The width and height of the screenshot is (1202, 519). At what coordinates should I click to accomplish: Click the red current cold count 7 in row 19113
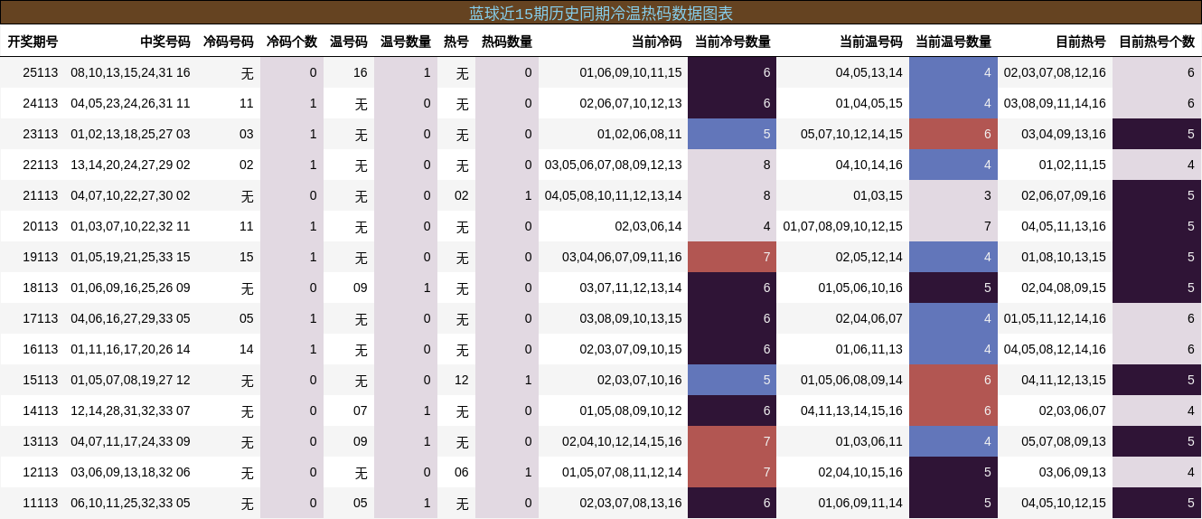732,257
